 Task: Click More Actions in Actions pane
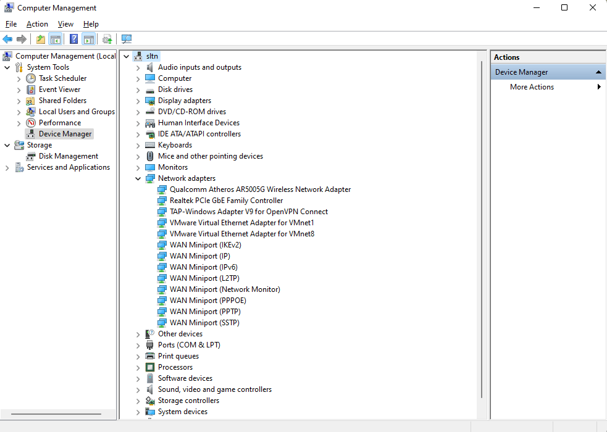pos(532,87)
